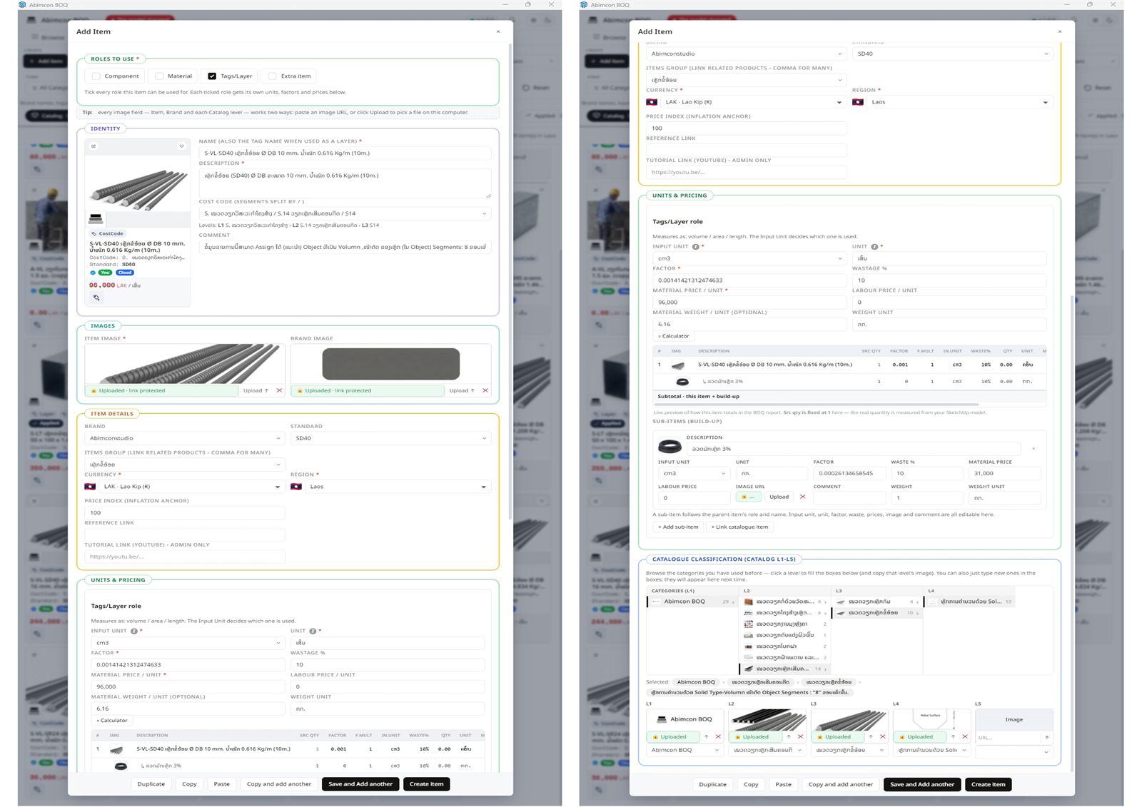
Task: Click the CostCode tag chip on preview card
Action: click(107, 233)
